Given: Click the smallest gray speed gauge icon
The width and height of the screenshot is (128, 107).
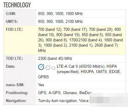Looking at the screenshot, I should tap(53, 68).
